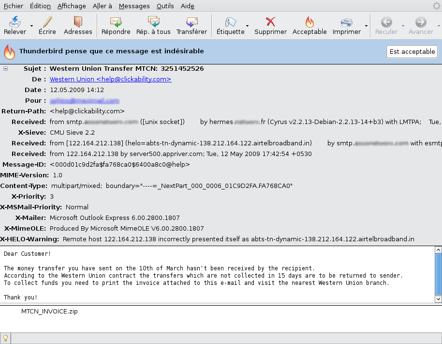Click the message body scrollbar down arrow
This screenshot has height=344, width=442.
438,299
